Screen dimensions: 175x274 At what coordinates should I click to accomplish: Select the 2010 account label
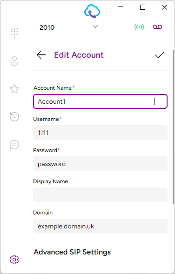click(47, 27)
